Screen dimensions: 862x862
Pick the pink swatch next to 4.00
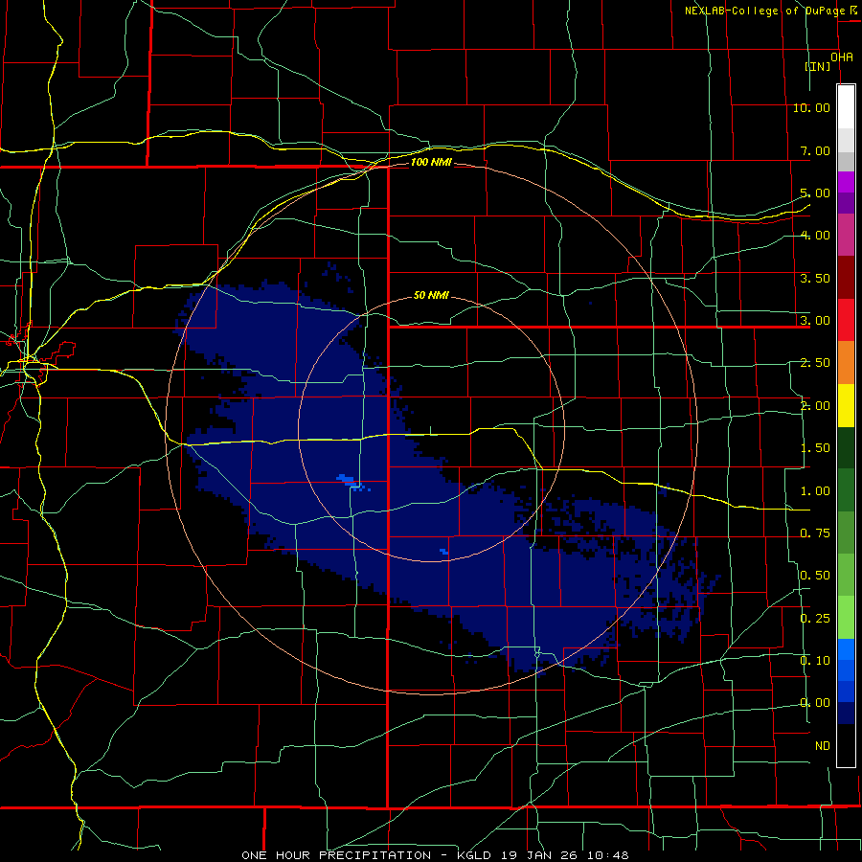[846, 235]
